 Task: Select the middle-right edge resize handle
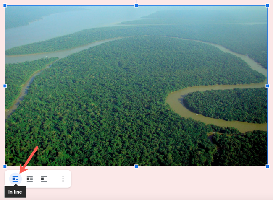coord(268,86)
